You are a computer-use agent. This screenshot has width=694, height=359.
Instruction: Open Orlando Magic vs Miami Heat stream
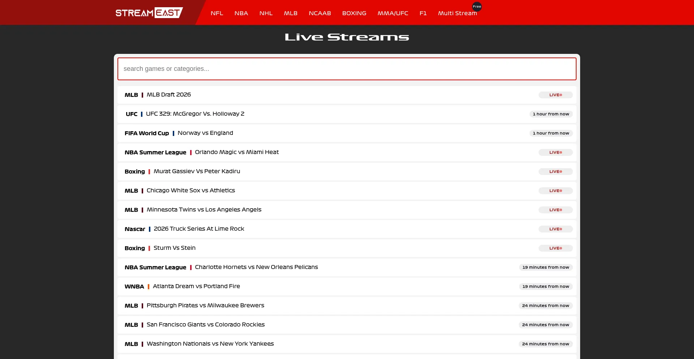click(347, 152)
